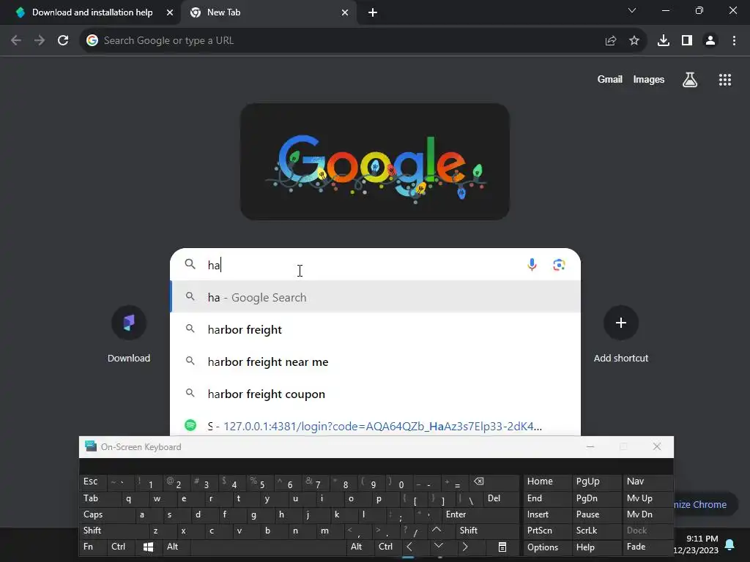This screenshot has height=562, width=750.
Task: Open the Windows notification bell
Action: click(x=730, y=544)
